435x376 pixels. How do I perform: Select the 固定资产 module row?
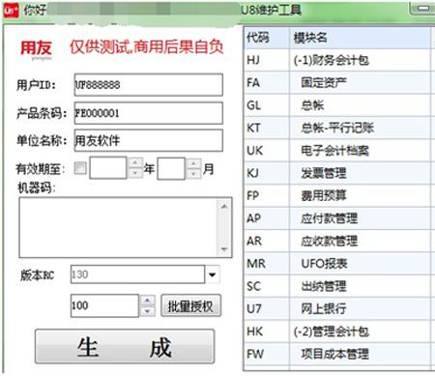[x=337, y=82]
